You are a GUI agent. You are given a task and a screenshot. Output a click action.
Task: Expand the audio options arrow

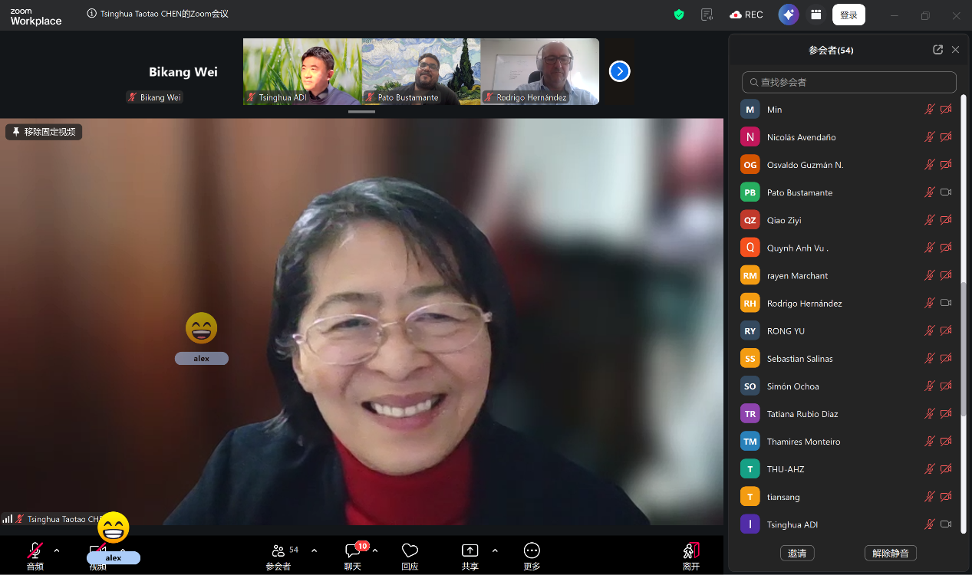(57, 550)
